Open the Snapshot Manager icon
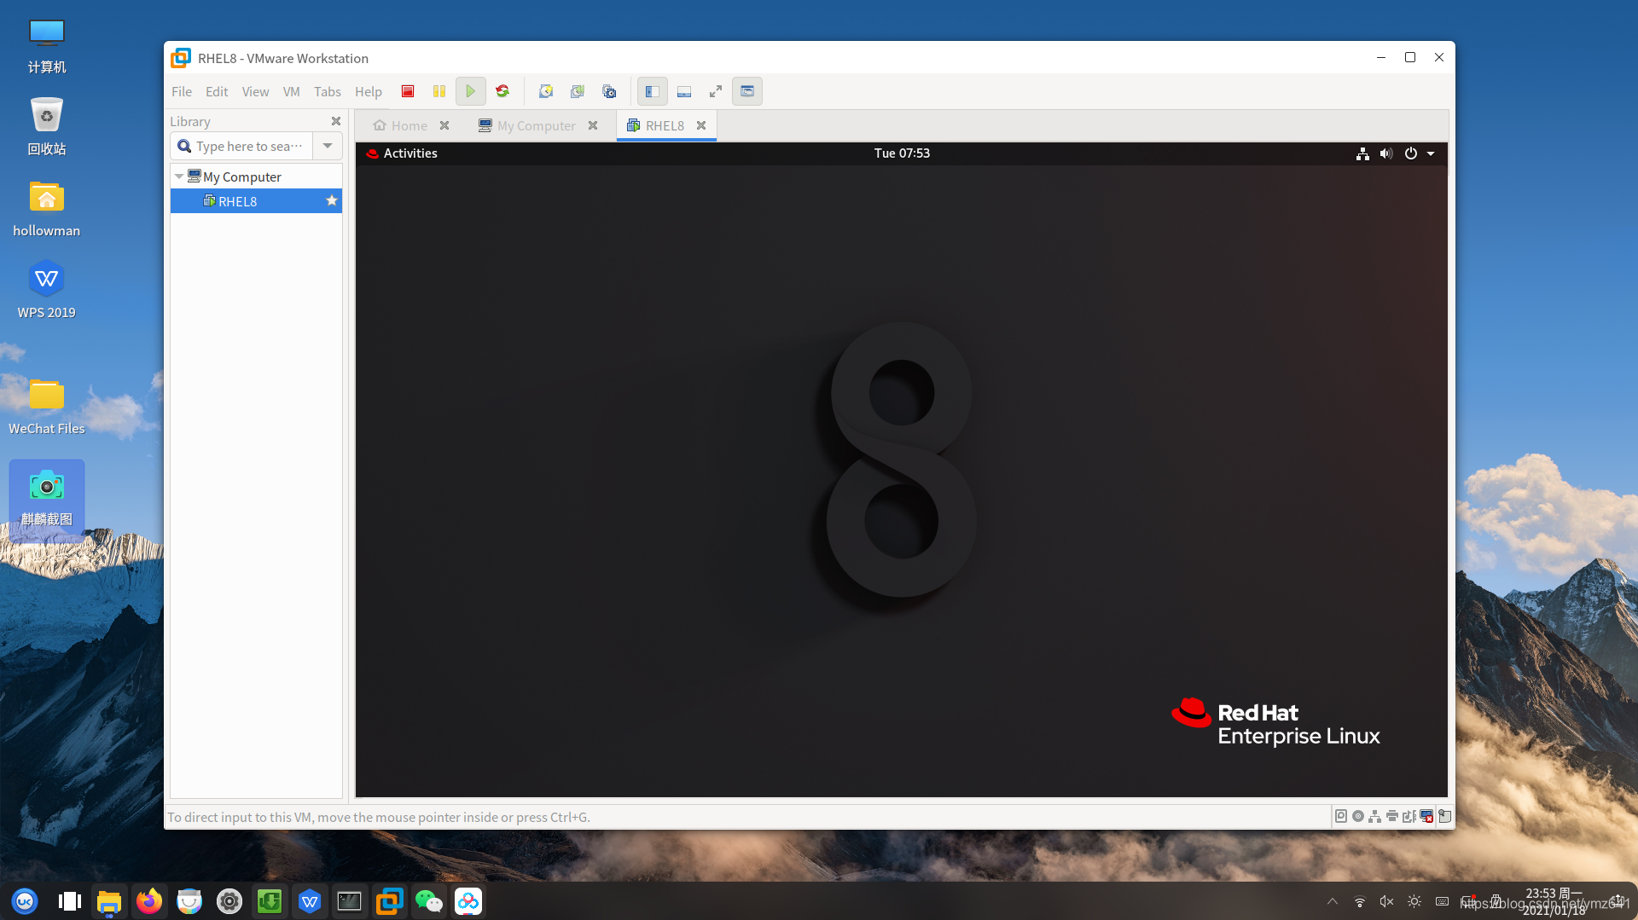The image size is (1638, 920). (x=609, y=91)
